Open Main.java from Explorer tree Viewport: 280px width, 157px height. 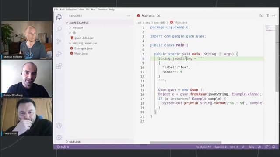(x=81, y=53)
